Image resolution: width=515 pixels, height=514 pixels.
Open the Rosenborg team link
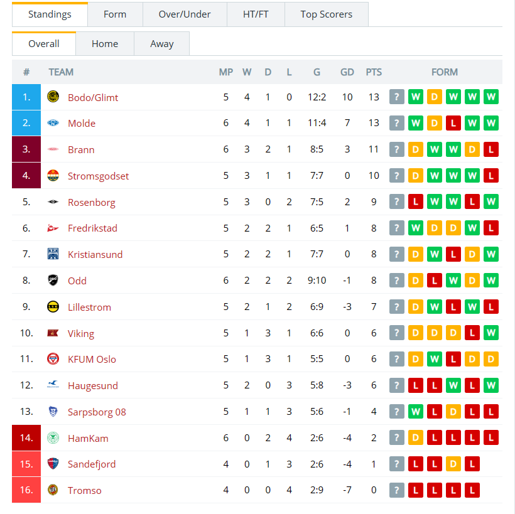91,202
